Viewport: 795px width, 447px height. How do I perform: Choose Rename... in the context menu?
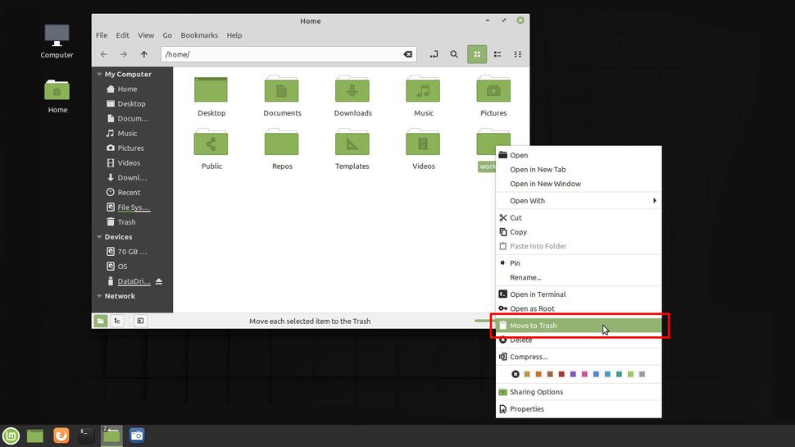point(579,277)
